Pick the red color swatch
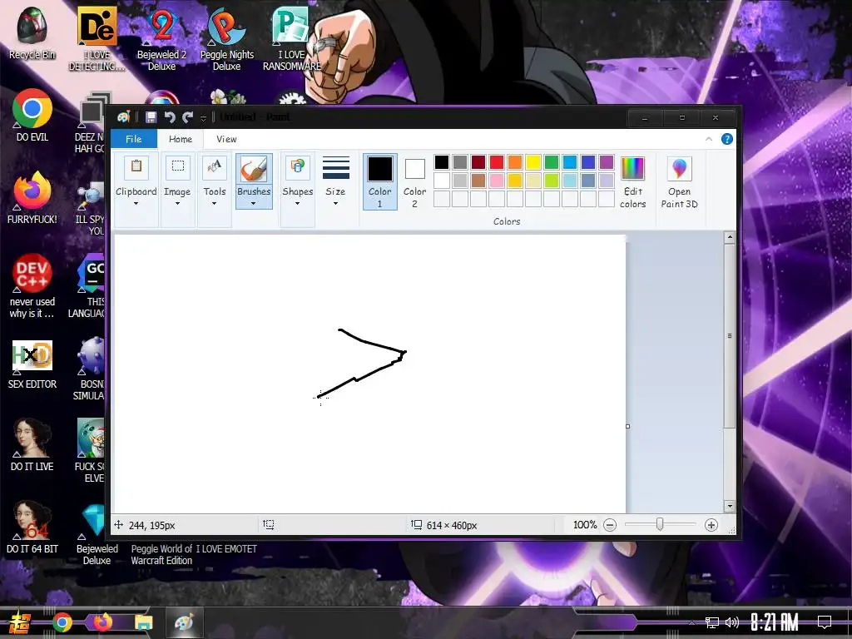This screenshot has height=639, width=852. coord(497,162)
